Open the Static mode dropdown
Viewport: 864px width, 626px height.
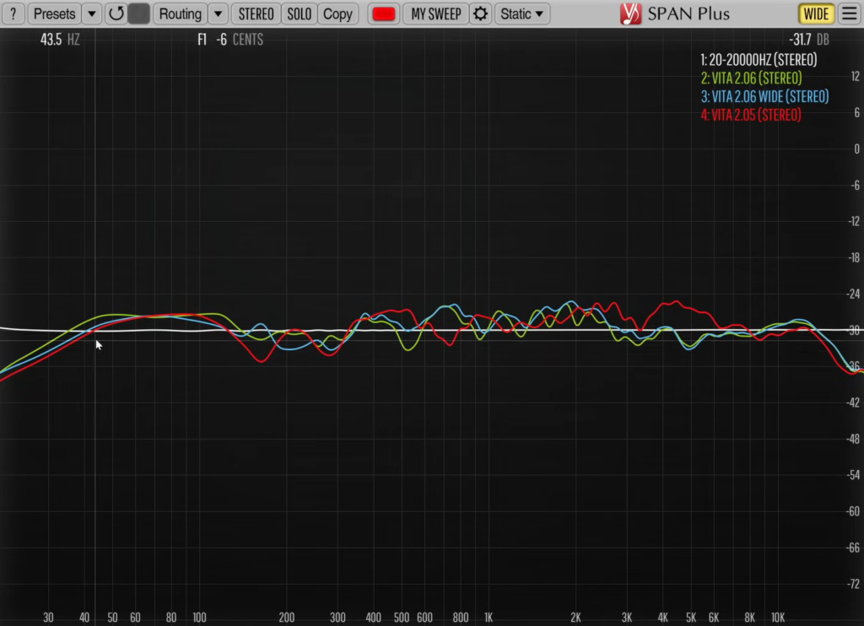click(521, 13)
